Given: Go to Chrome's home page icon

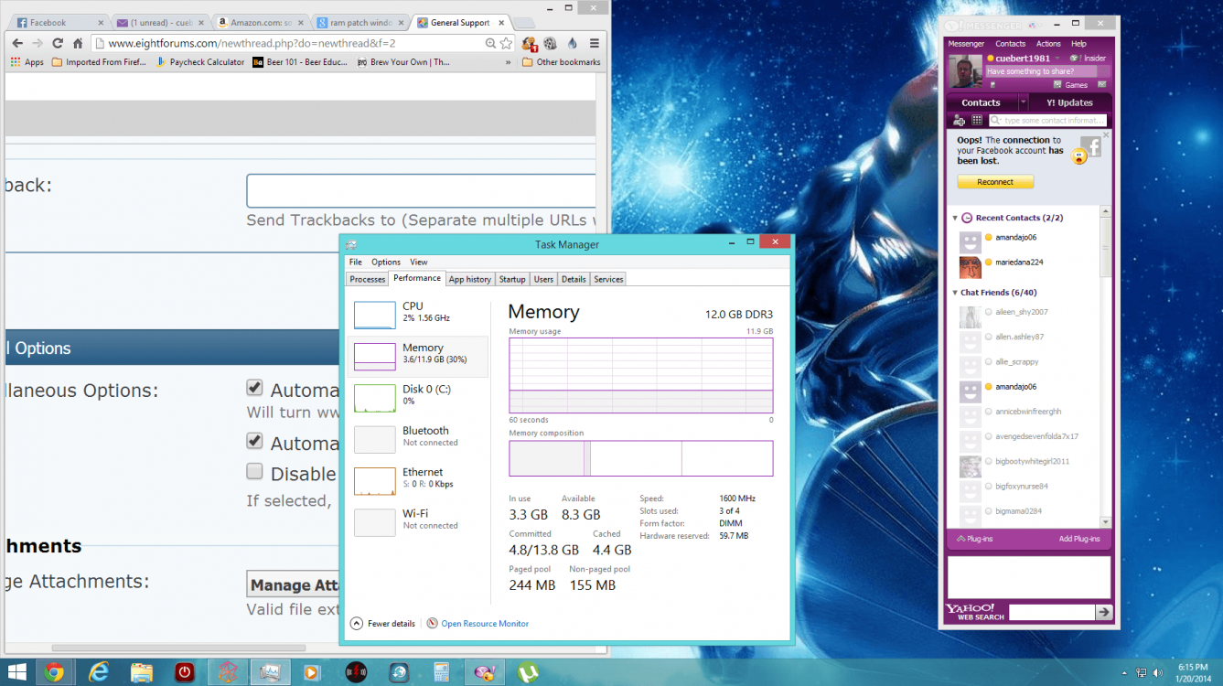Looking at the screenshot, I should 79,43.
